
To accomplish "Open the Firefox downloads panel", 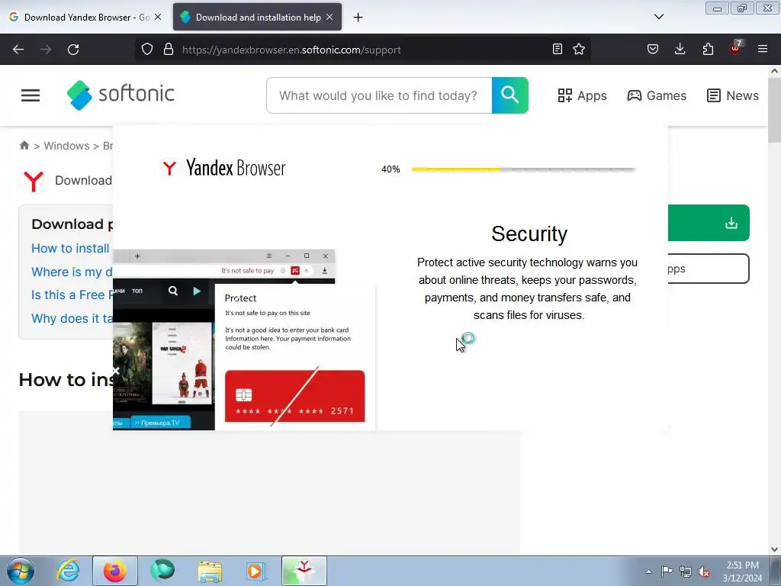I will [680, 49].
